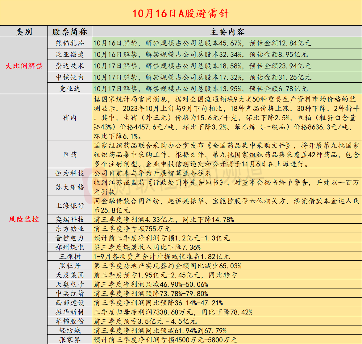Click 公司目前未与华为开展智算业务往来

pyautogui.click(x=152, y=173)
